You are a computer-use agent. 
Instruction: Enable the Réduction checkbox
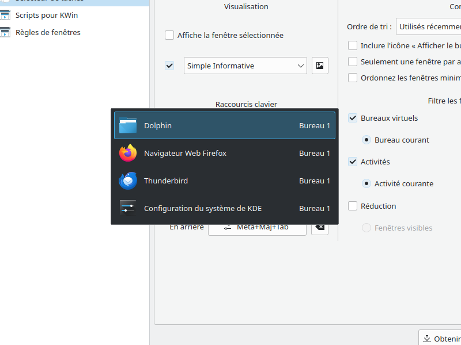353,206
